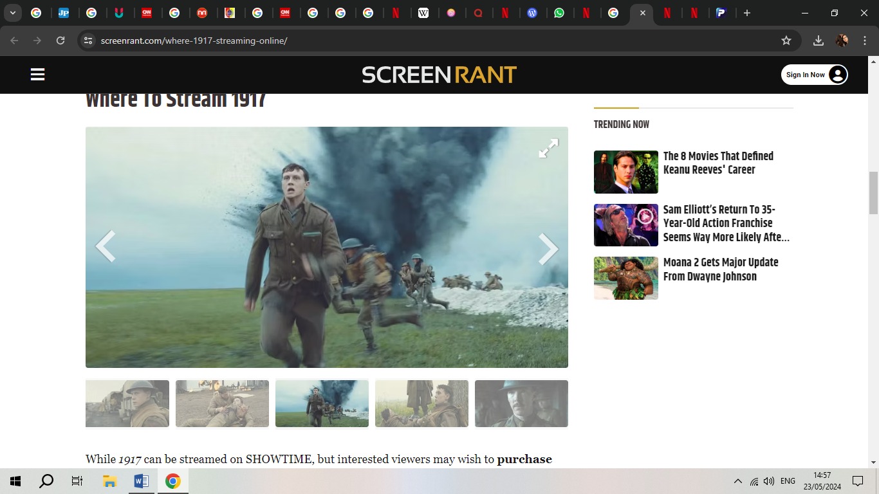Viewport: 879px width, 494px height.
Task: Close the active ScreenRant tab
Action: [x=642, y=13]
